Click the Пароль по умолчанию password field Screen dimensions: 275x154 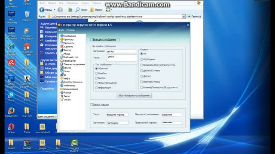(172, 115)
